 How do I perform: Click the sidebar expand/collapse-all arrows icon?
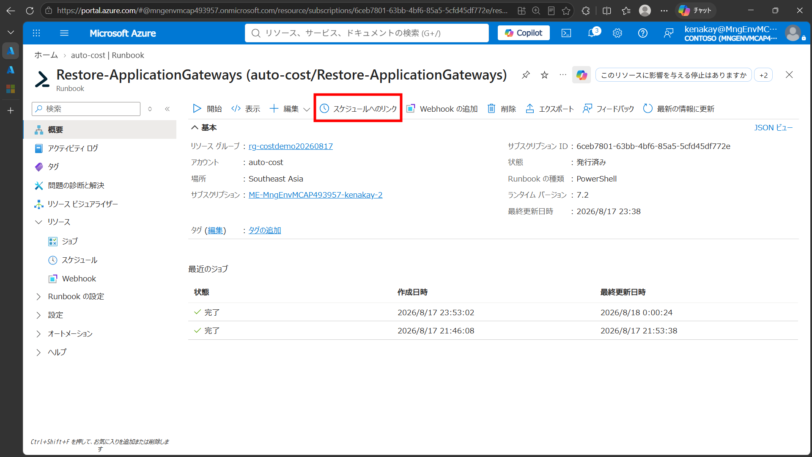(150, 109)
